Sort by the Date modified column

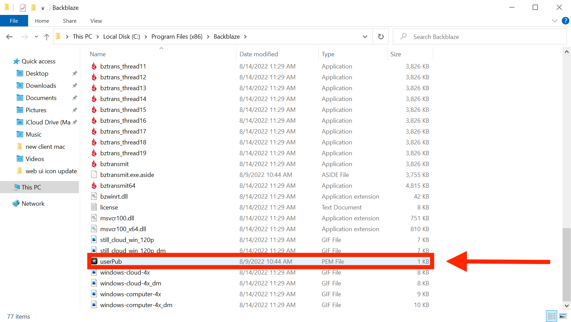point(258,54)
